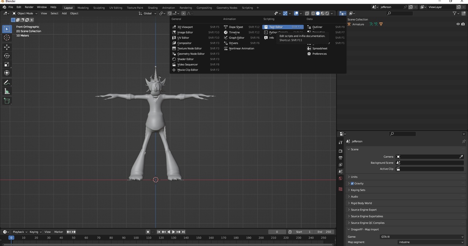Screen dimensions: 468x246
Task: Play the animation forward
Action: tap(173, 232)
